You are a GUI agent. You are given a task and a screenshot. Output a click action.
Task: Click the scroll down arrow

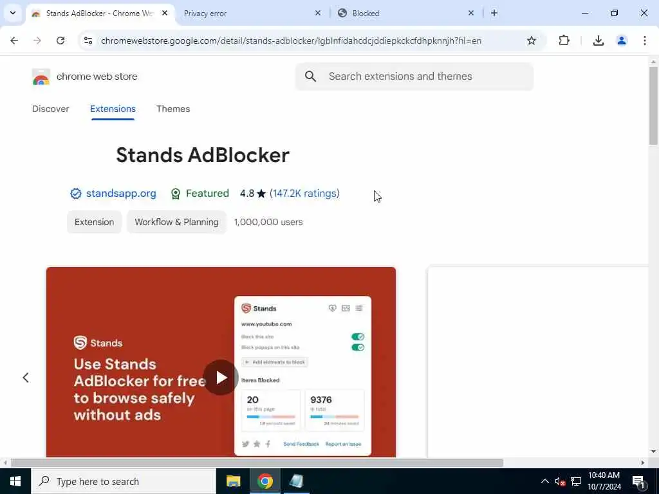click(x=654, y=452)
